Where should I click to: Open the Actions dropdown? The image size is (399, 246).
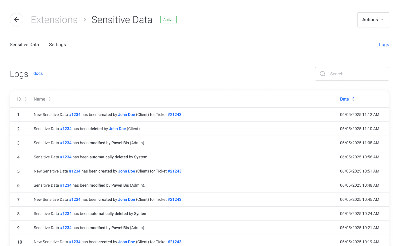[373, 20]
